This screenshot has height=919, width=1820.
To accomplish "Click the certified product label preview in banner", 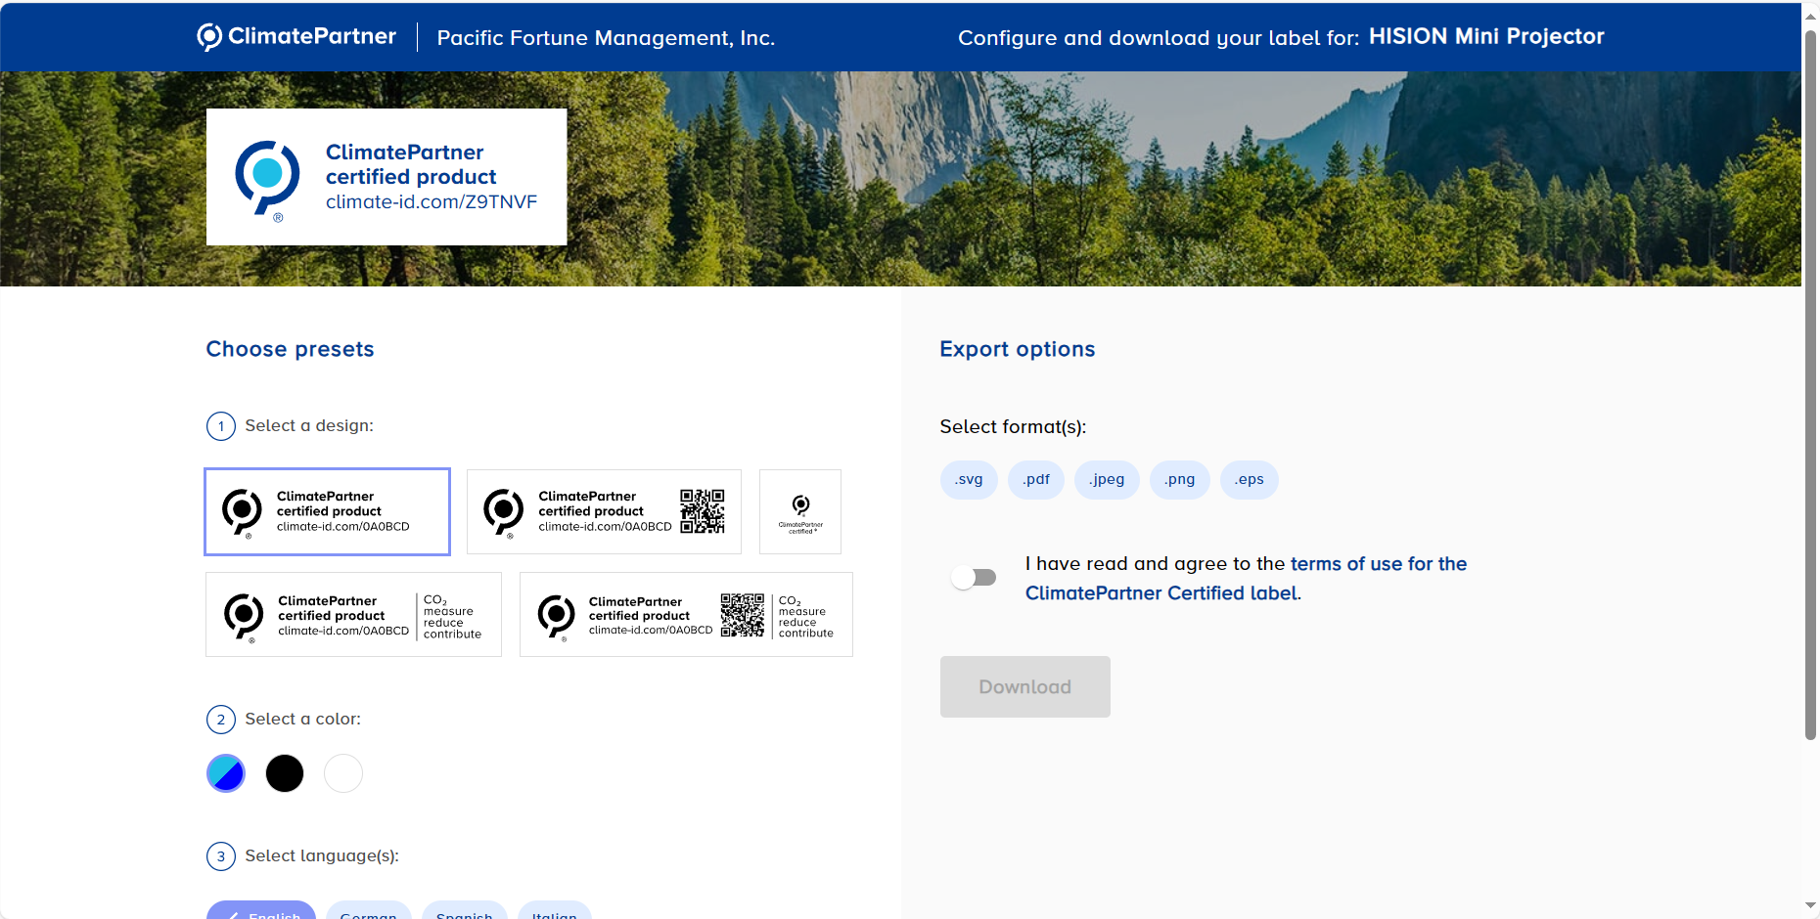I will coord(387,177).
